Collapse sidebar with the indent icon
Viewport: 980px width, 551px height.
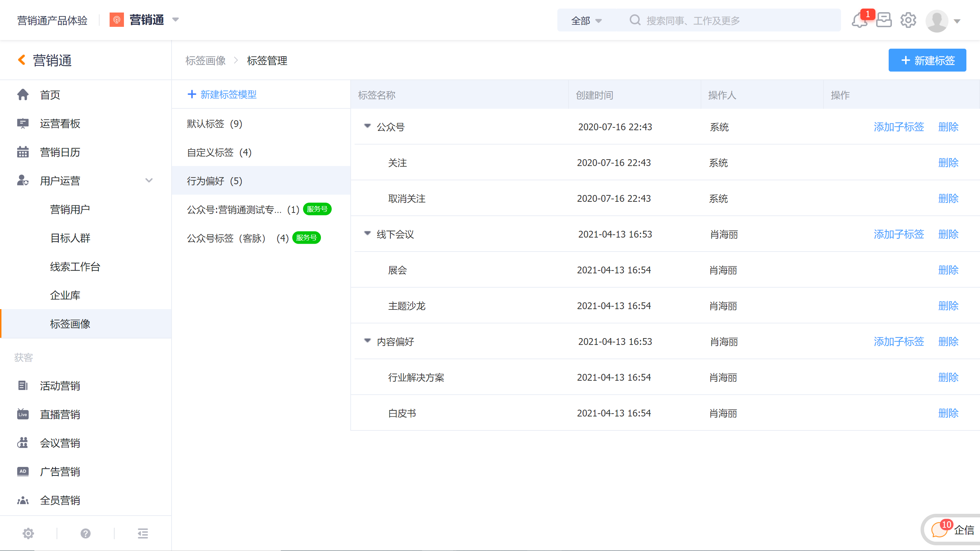[143, 533]
